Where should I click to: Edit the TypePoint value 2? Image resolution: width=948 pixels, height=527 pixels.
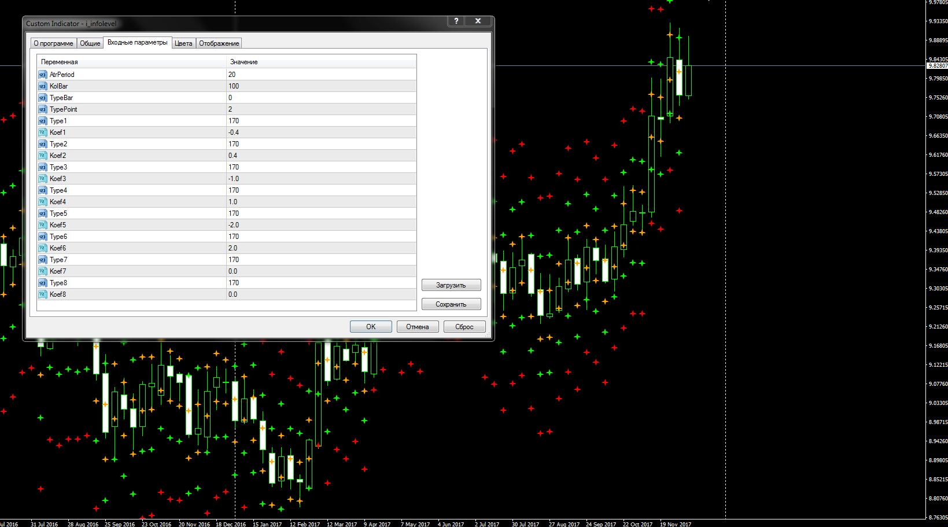[321, 109]
